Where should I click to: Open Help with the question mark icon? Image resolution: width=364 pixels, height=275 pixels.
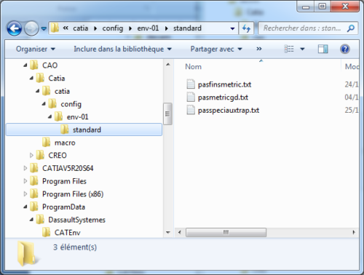(x=345, y=49)
